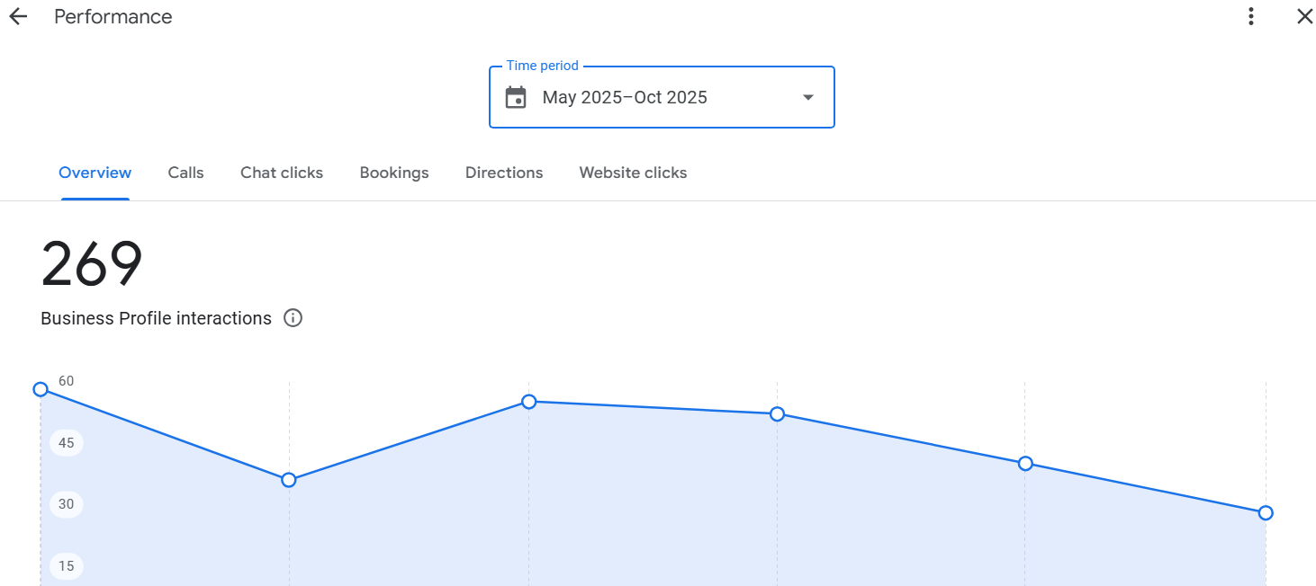Click the fifth data point on the chart
Screen dimensions: 1316x586
coord(1025,464)
